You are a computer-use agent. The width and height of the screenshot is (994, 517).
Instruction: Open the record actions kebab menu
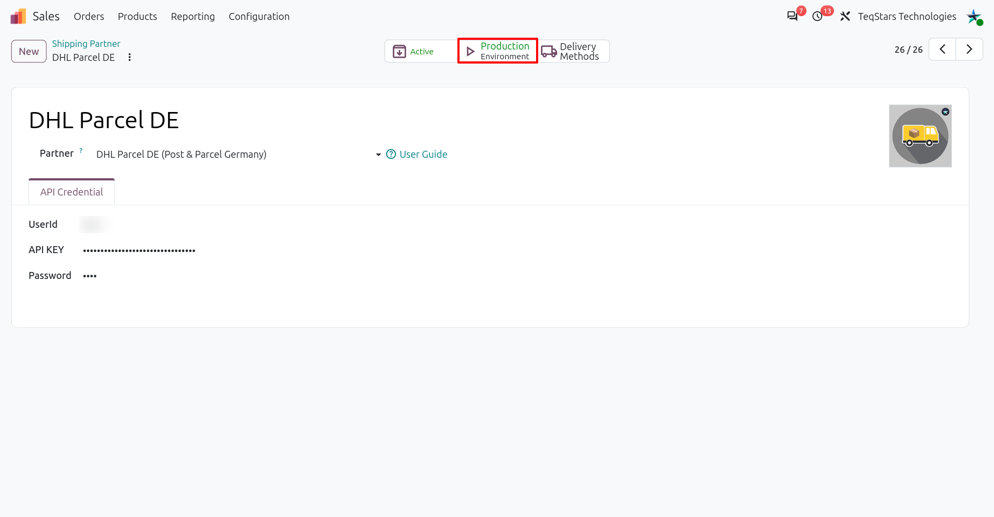129,57
